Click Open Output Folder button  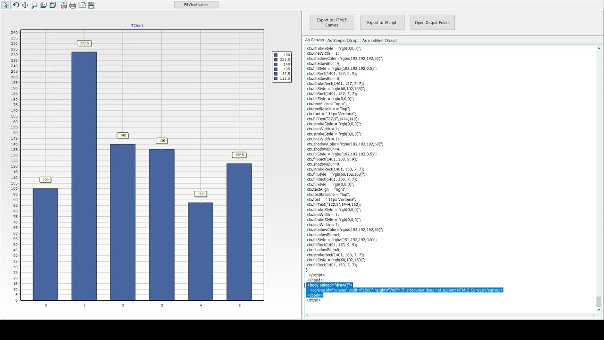point(432,22)
